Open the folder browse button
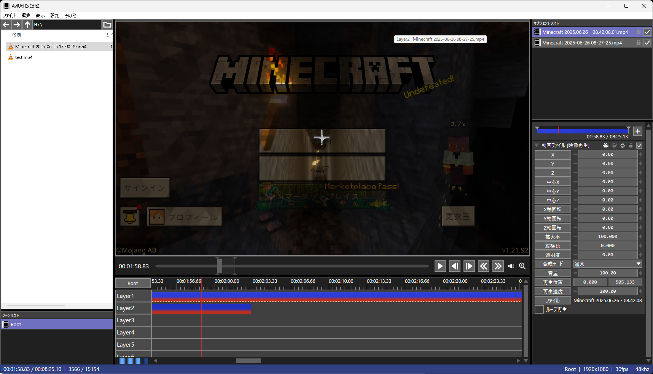Viewport: 653px width, 374px height. pyautogui.click(x=107, y=25)
